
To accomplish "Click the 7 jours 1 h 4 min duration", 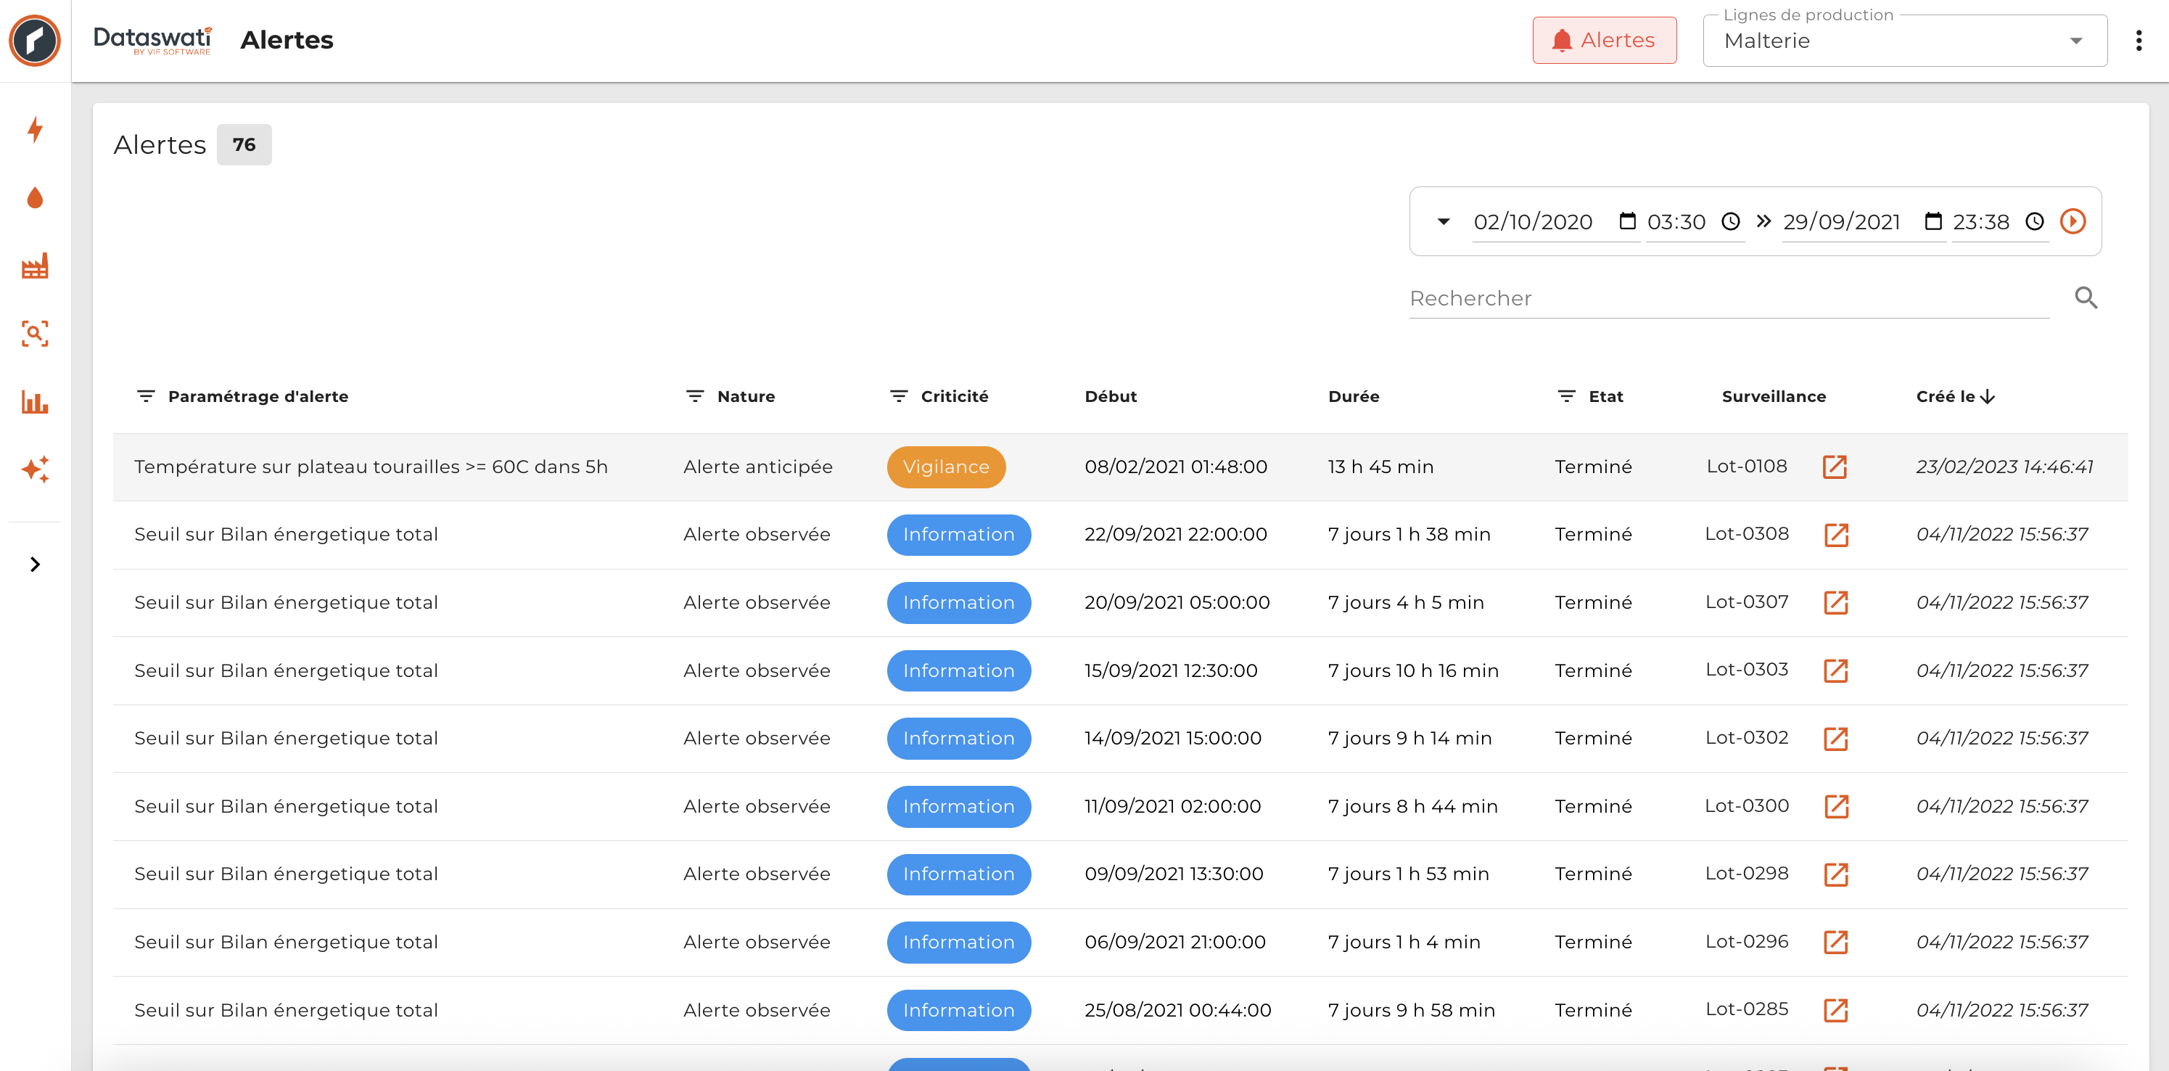I will (x=1404, y=942).
